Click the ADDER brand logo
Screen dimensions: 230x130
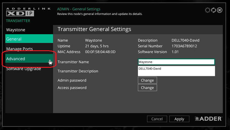click(x=208, y=119)
